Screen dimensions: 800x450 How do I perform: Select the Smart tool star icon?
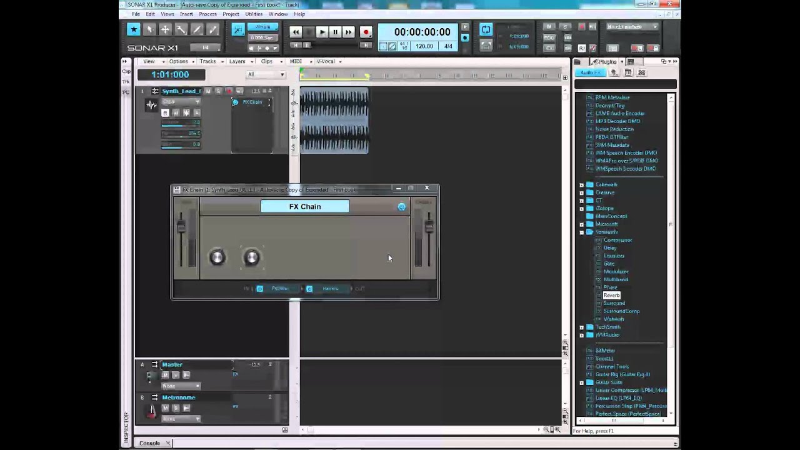pos(134,29)
